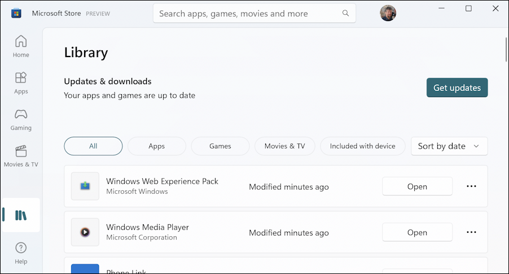
Task: Maximize the Microsoft Store window
Action: (468, 8)
